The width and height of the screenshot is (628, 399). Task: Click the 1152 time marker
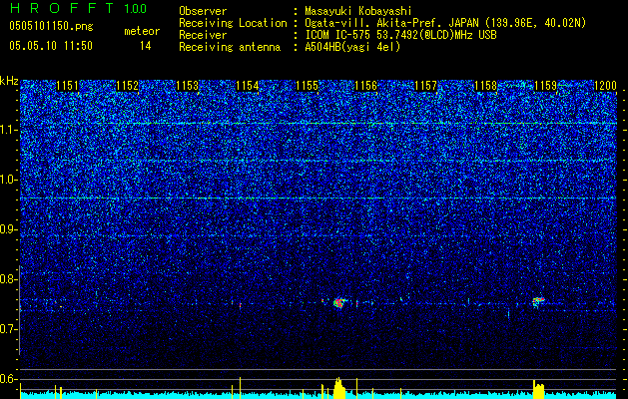(127, 86)
